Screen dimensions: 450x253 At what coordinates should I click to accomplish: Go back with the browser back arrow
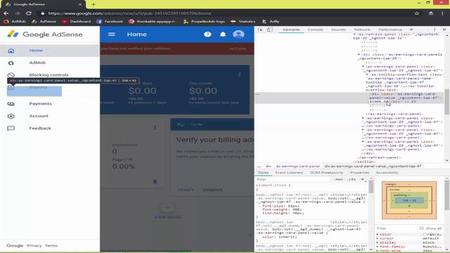[x=6, y=13]
